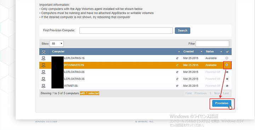Sort table by Status column header
This screenshot has height=130, width=255.
tap(213, 51)
